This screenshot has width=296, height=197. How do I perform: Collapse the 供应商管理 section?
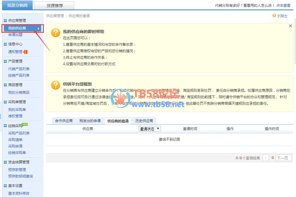point(5,21)
